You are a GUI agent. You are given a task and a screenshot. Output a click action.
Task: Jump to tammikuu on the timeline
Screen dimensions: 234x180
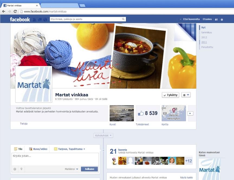[207, 32]
